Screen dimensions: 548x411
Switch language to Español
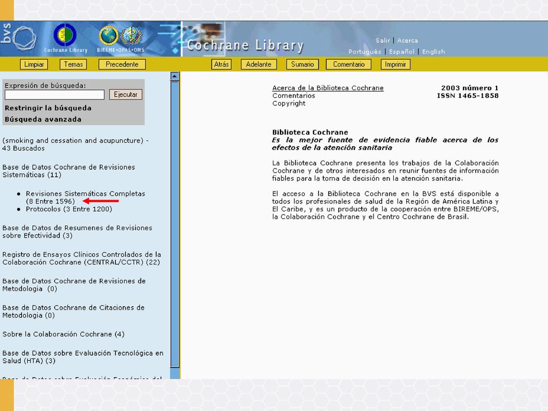(x=401, y=52)
